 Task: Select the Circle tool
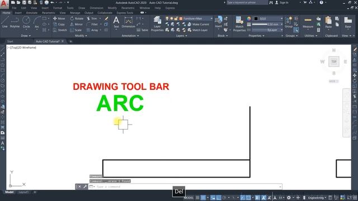[x=26, y=22]
